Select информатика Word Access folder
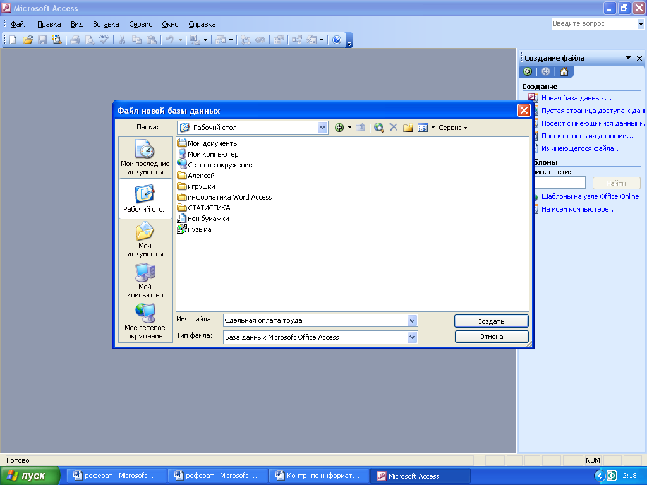647x485 pixels. (225, 197)
